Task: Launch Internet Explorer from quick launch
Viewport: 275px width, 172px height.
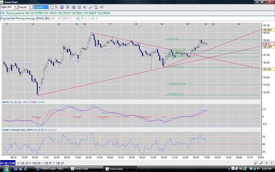Action: click(26, 169)
